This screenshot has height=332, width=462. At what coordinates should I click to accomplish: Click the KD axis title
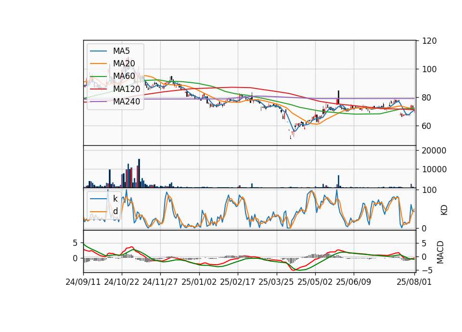click(x=444, y=210)
